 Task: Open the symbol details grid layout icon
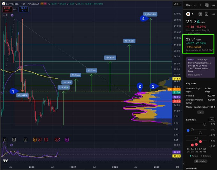click(x=200, y=14)
